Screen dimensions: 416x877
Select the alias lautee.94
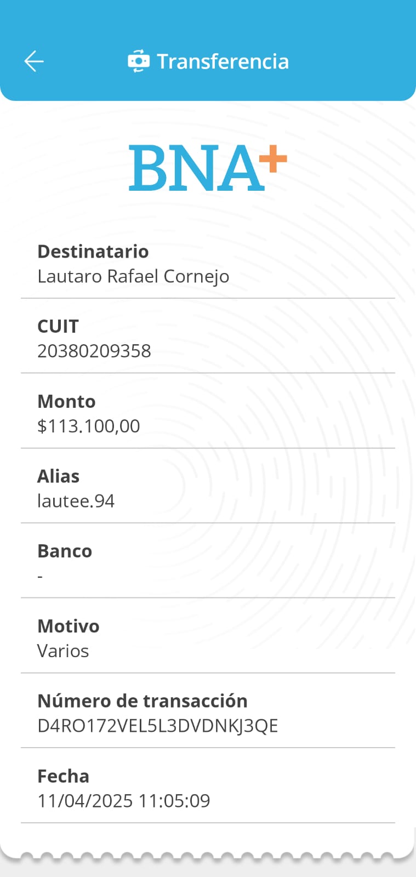tap(76, 501)
